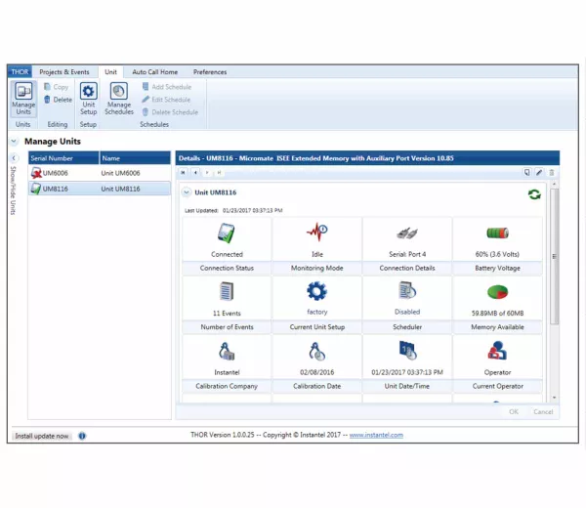586x508 pixels.
Task: Click the 11 Events document icon
Action: pos(227,291)
